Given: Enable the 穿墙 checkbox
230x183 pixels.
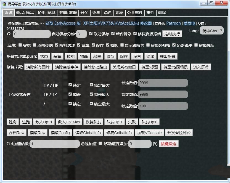Looking at the screenshot, I should [20, 45].
